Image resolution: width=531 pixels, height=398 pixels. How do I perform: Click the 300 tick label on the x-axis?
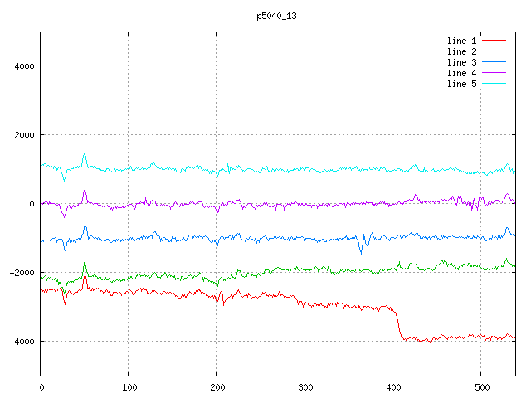[x=304, y=386]
